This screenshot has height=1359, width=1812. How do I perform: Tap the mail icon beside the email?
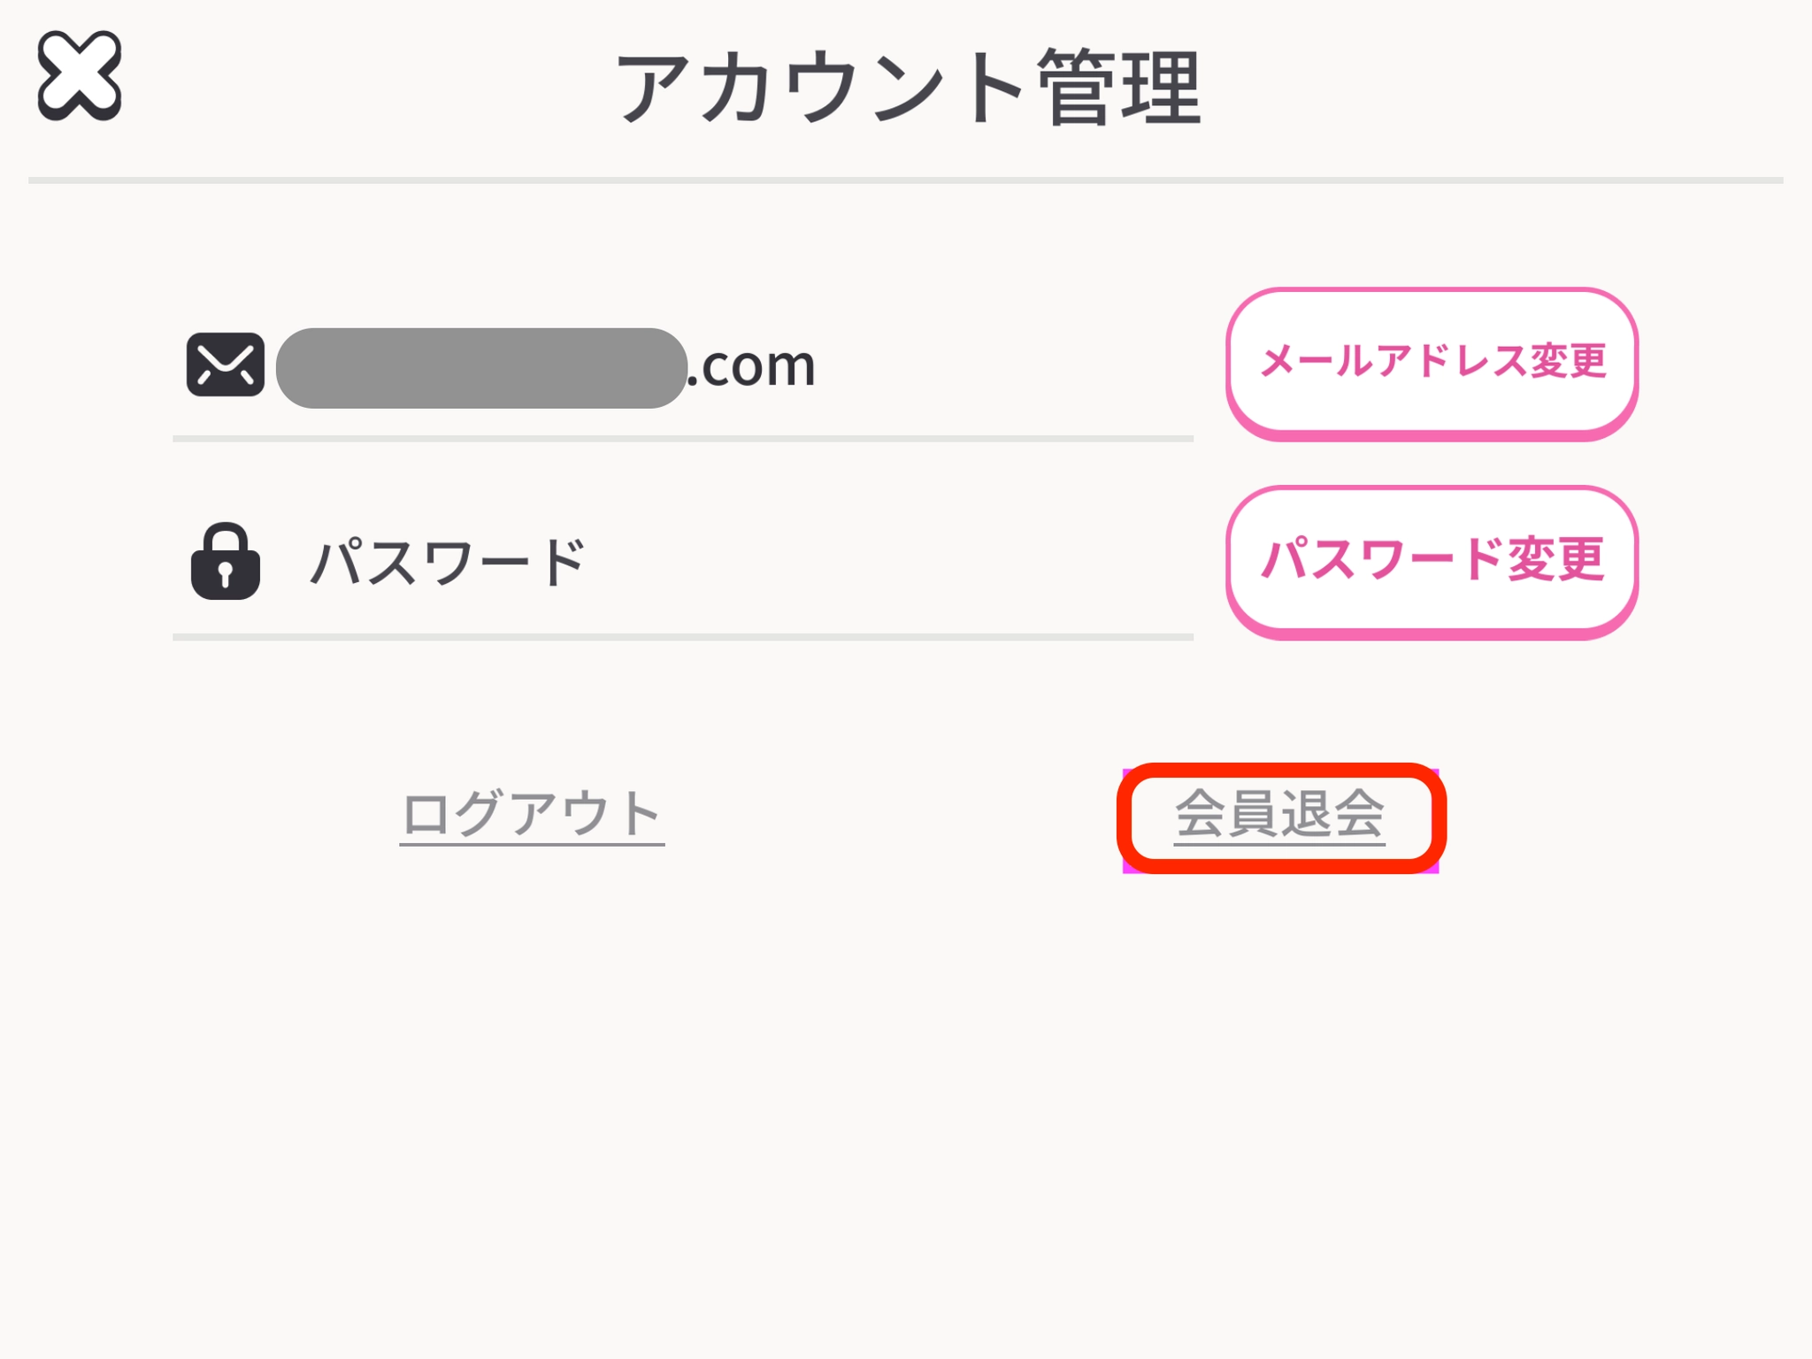pos(225,365)
